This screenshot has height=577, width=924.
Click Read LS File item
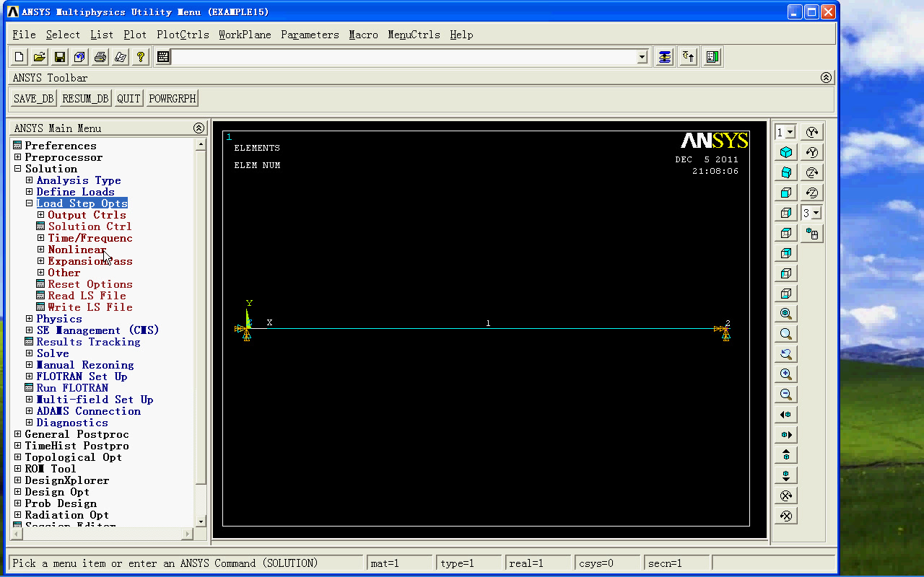[87, 296]
